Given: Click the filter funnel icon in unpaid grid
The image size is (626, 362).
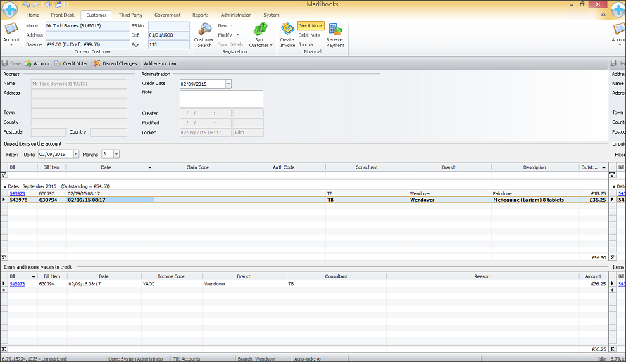Looking at the screenshot, I should point(4,175).
